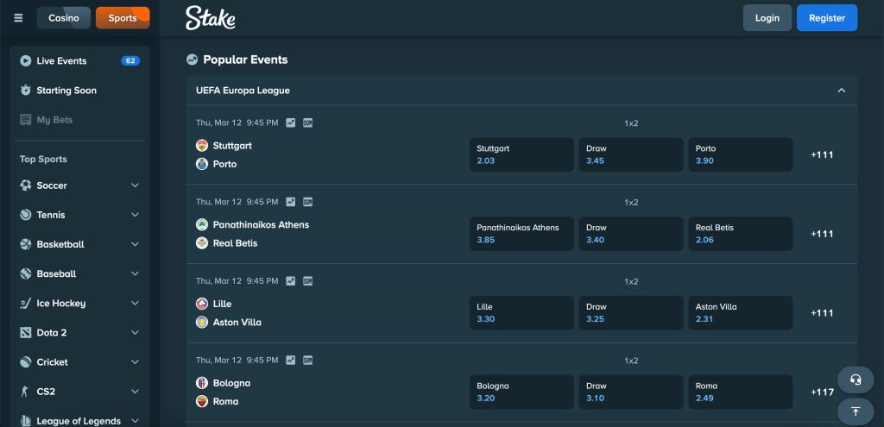Switch to the Sports tab

123,18
